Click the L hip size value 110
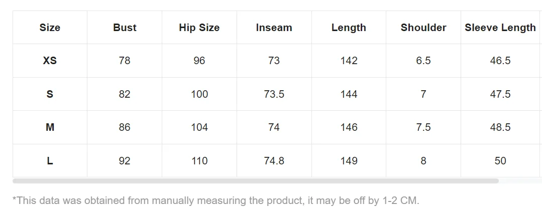 (199, 161)
